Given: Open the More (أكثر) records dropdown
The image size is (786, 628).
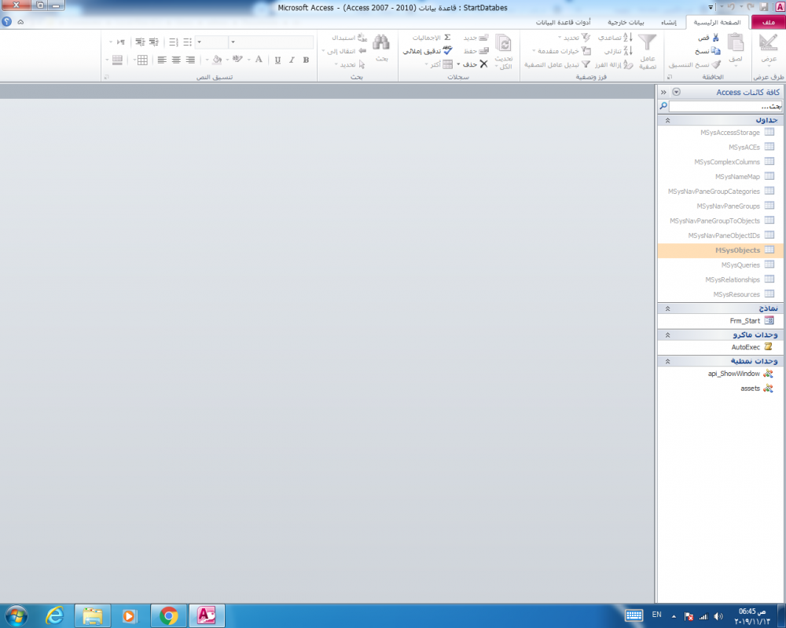Looking at the screenshot, I should [439, 64].
